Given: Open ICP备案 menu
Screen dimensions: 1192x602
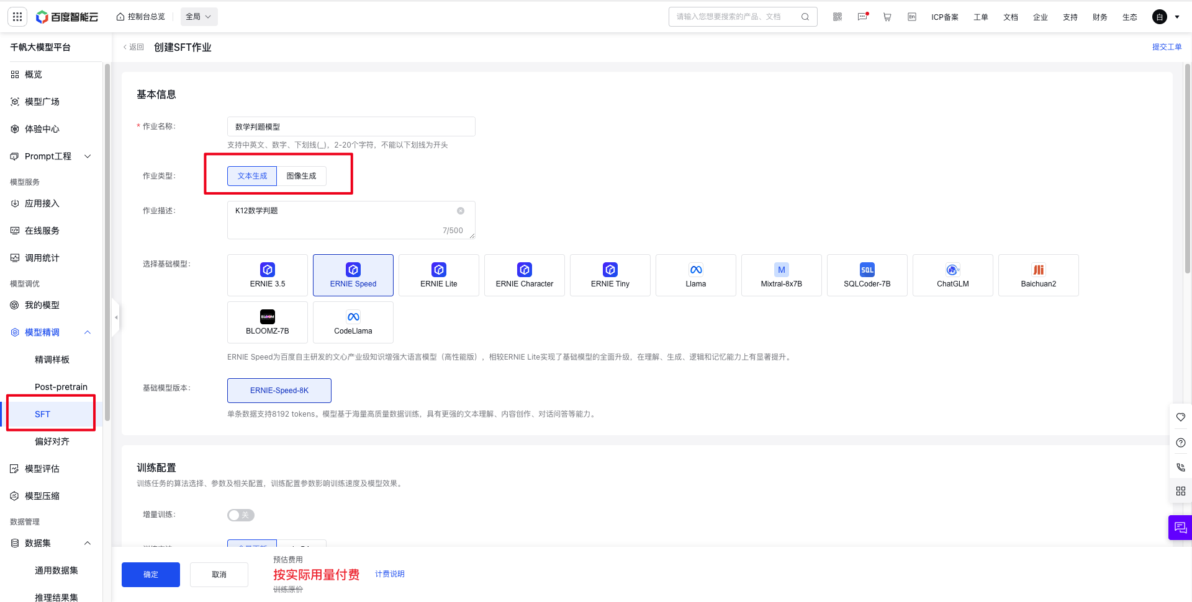Looking at the screenshot, I should point(945,17).
